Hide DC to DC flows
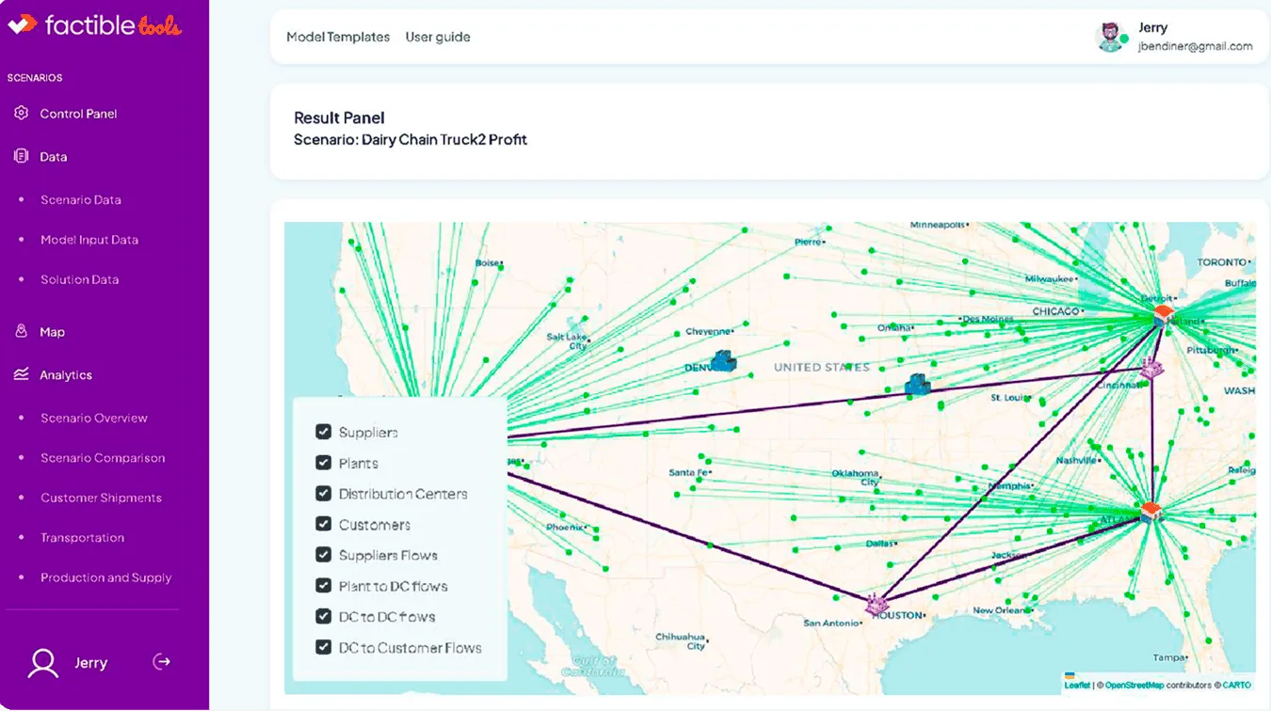 [x=323, y=617]
